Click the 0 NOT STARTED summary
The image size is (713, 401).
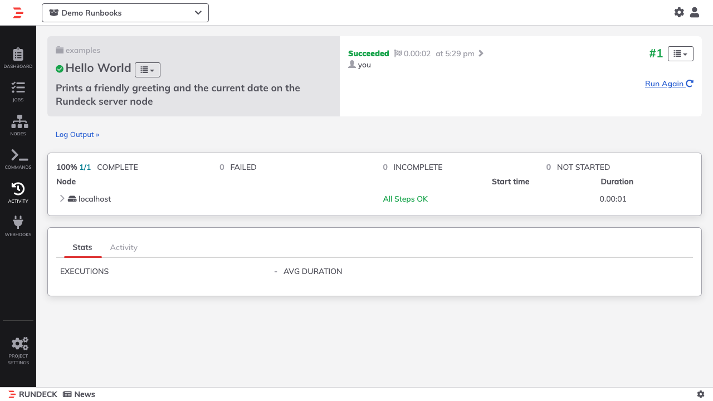click(578, 167)
